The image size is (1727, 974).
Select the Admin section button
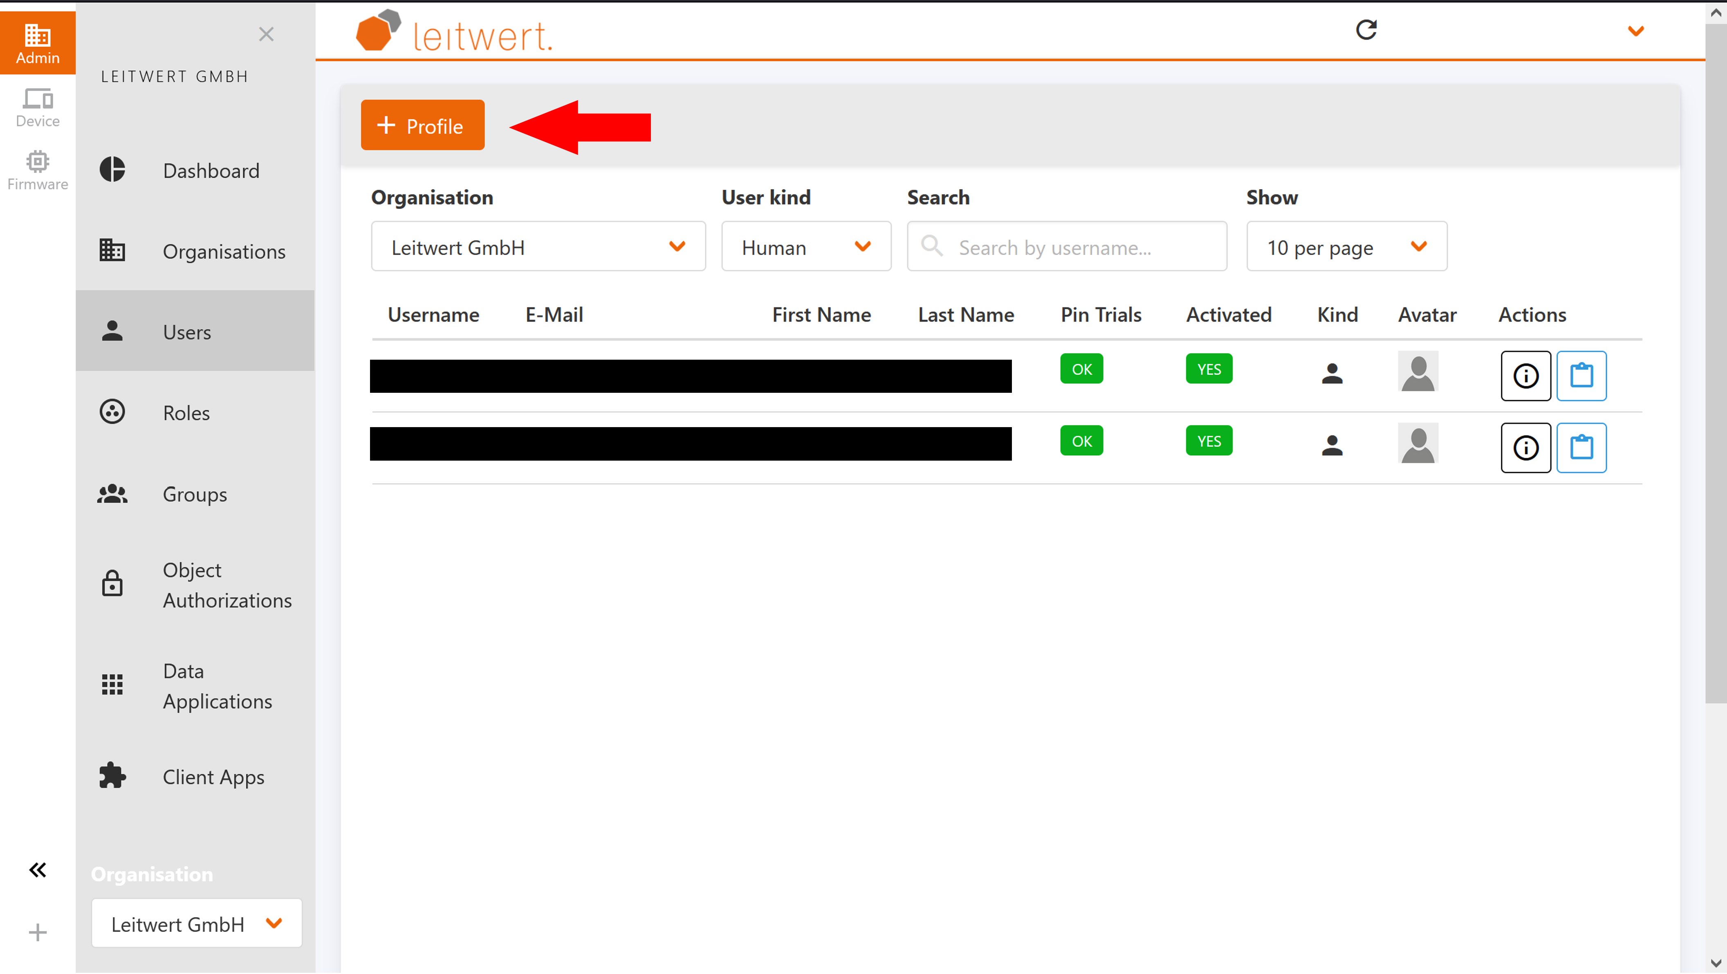[x=38, y=42]
